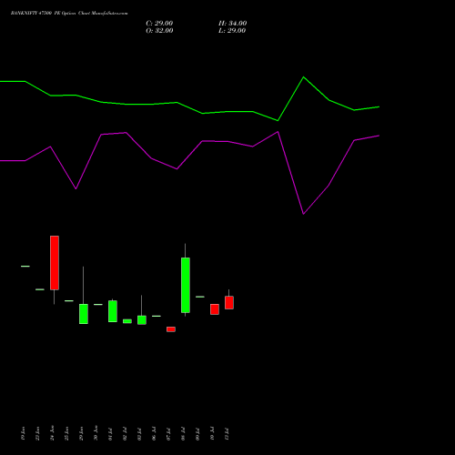The height and width of the screenshot is (455, 455).
Task: Click the low value L: 29.00
Action: [x=232, y=31]
